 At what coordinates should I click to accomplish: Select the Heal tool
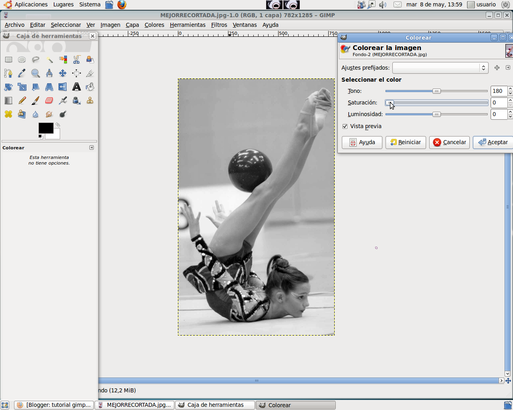pyautogui.click(x=8, y=114)
